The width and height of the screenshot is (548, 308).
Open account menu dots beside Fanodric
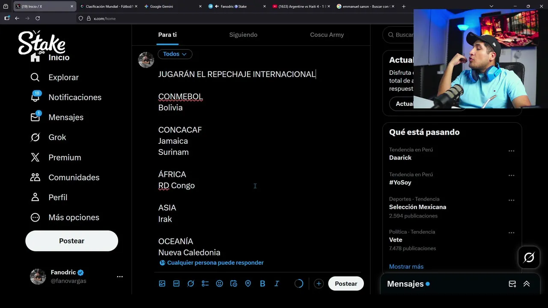click(x=120, y=277)
